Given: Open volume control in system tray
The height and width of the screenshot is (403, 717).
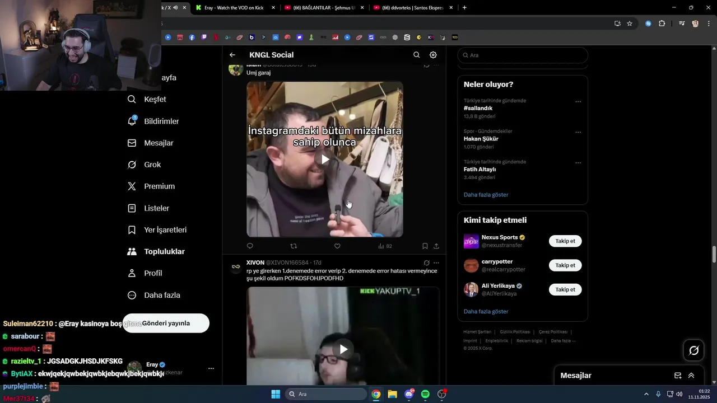Looking at the screenshot, I should (x=679, y=394).
